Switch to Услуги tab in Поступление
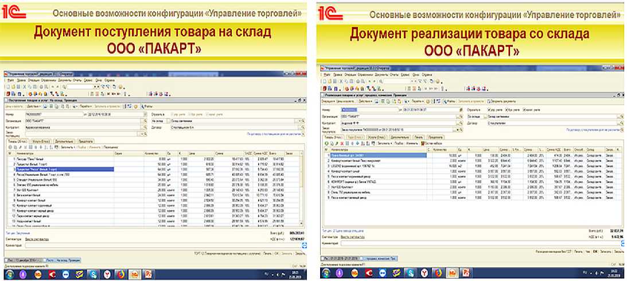This screenshot has height=281, width=627. click(x=41, y=141)
